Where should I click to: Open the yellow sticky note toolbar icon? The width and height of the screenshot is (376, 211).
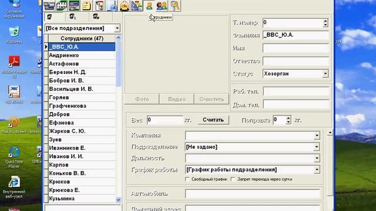point(86,6)
